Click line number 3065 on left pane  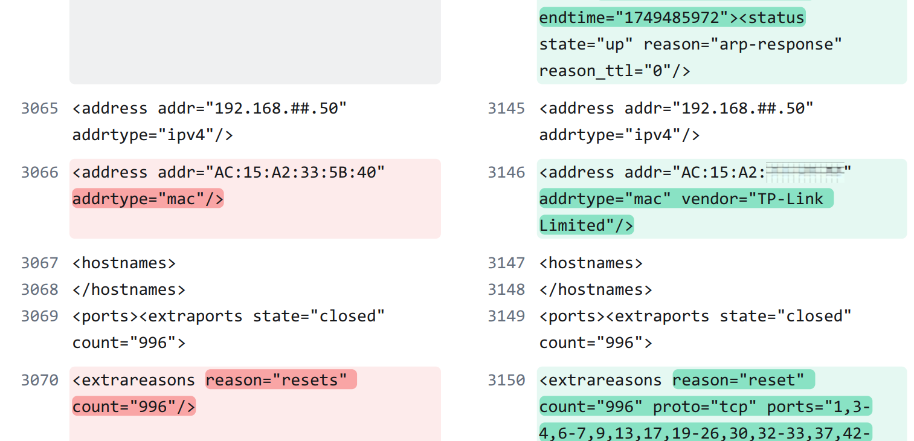pos(40,109)
